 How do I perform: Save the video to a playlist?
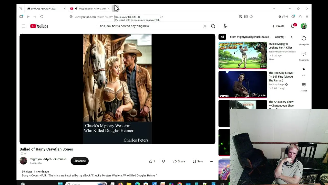tap(198, 161)
